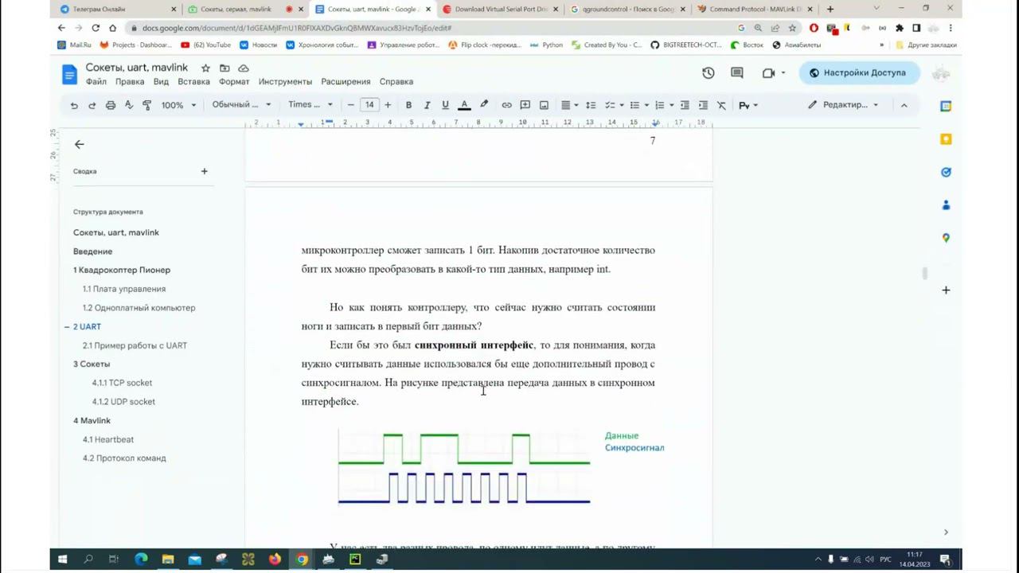Decrease font size with the minus button

coord(350,105)
